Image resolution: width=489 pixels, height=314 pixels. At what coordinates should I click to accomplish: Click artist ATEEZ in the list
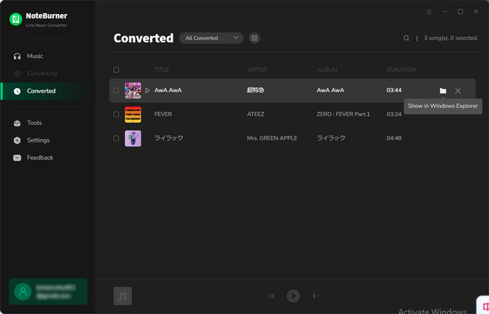pos(256,114)
